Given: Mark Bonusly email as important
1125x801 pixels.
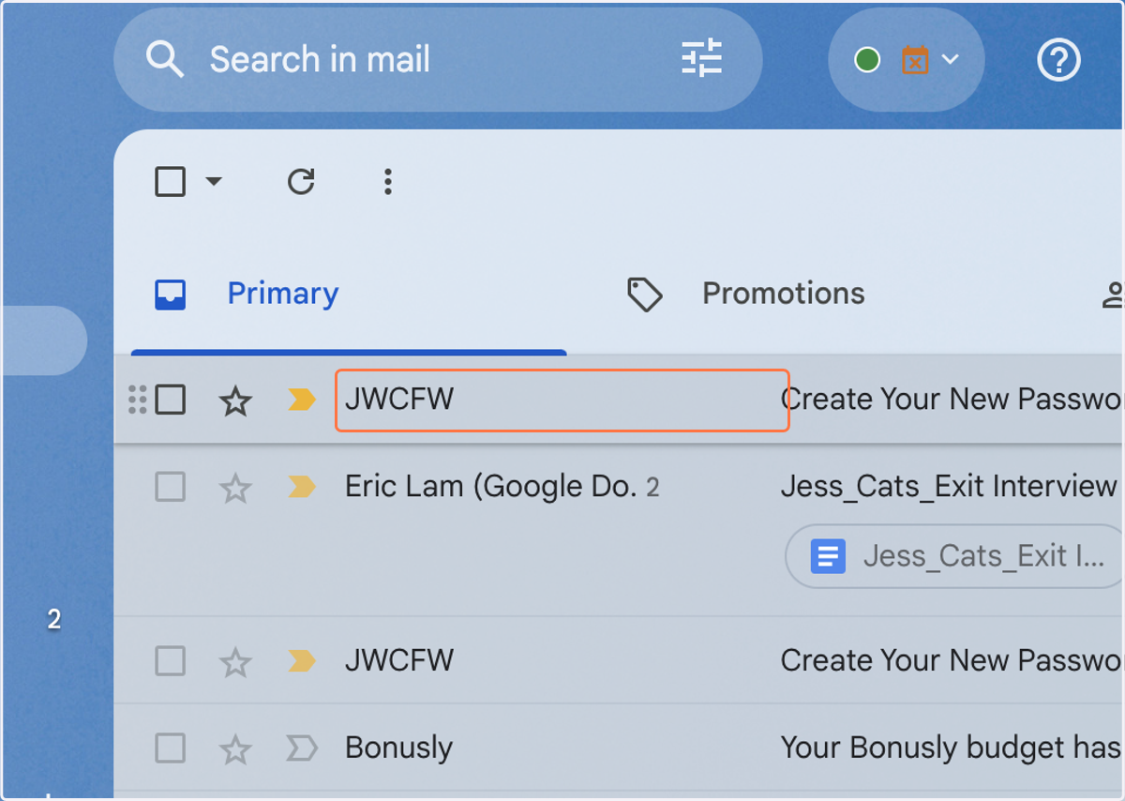Looking at the screenshot, I should (x=301, y=748).
